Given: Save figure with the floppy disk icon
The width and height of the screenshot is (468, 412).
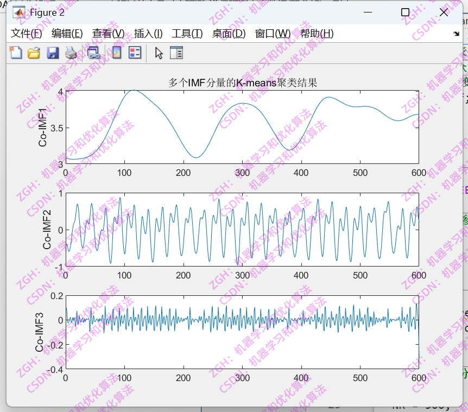Looking at the screenshot, I should 53,53.
